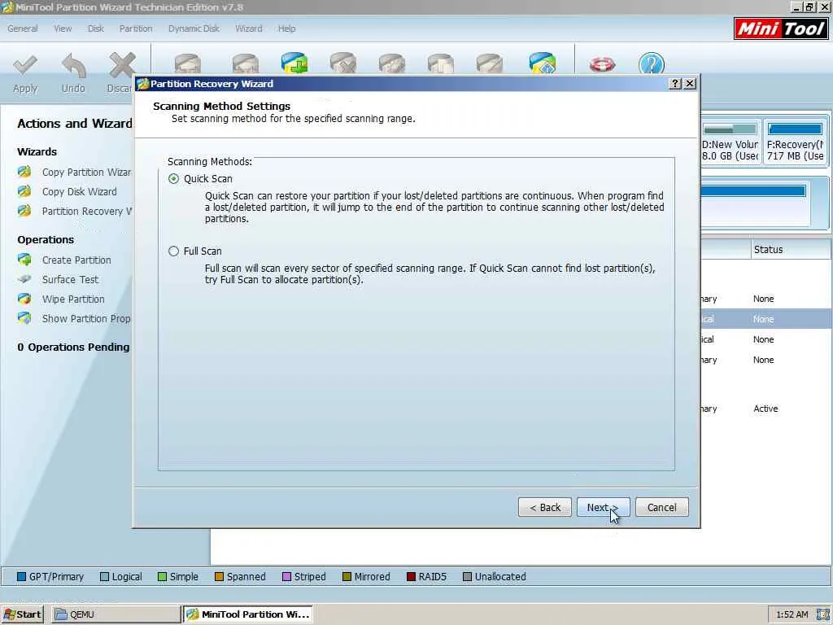Switch to the QEMU taskbar button
This screenshot has height=625, width=833.
[116, 614]
